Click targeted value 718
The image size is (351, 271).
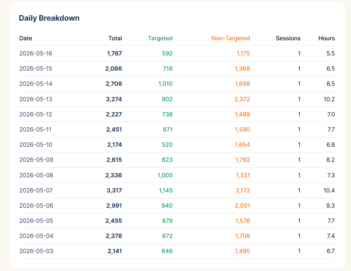pyautogui.click(x=168, y=69)
